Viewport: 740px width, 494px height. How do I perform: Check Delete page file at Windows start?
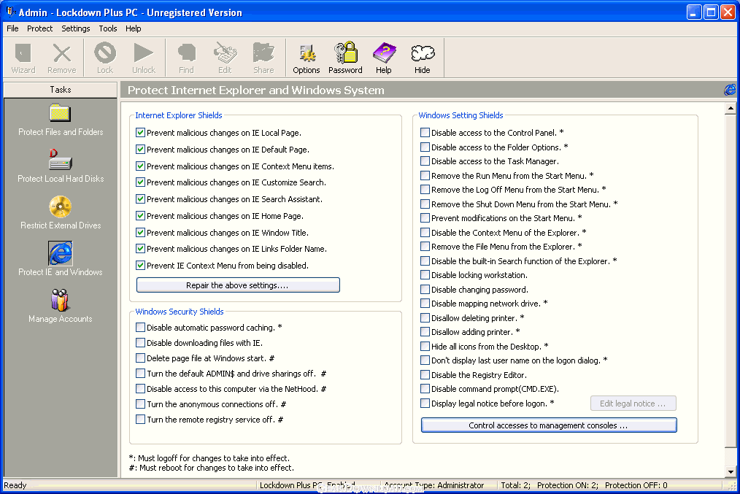click(x=140, y=358)
